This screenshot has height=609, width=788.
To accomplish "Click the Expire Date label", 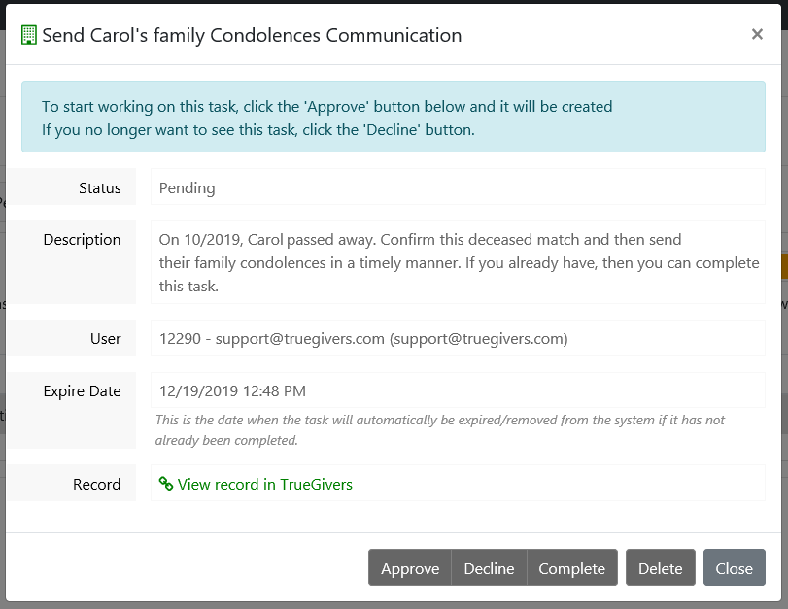I will pos(83,391).
